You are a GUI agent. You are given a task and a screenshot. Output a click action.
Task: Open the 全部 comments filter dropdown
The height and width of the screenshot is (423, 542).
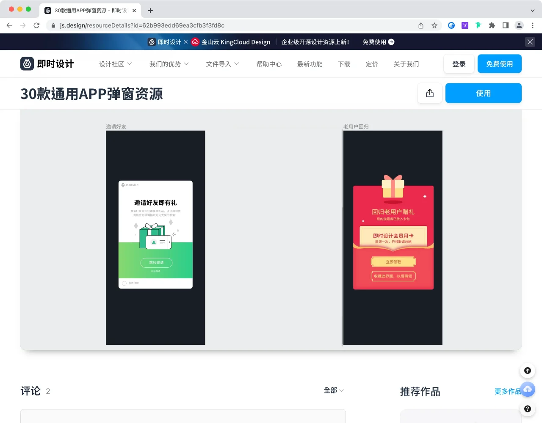tap(334, 390)
